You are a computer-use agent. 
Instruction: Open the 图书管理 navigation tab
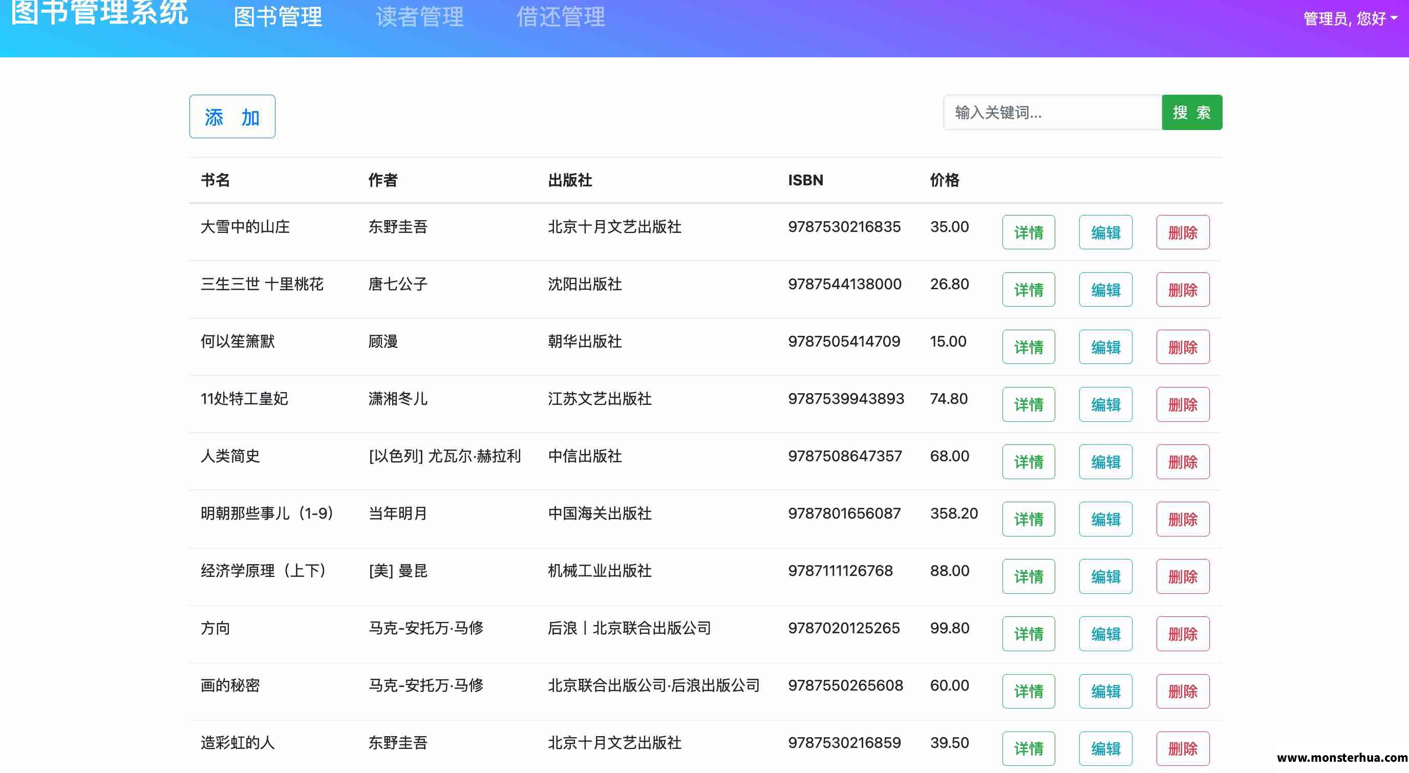pyautogui.click(x=278, y=17)
